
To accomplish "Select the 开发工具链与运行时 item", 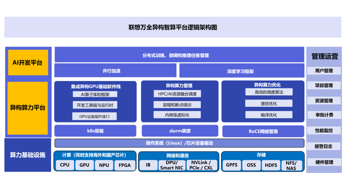I will [x=95, y=105].
